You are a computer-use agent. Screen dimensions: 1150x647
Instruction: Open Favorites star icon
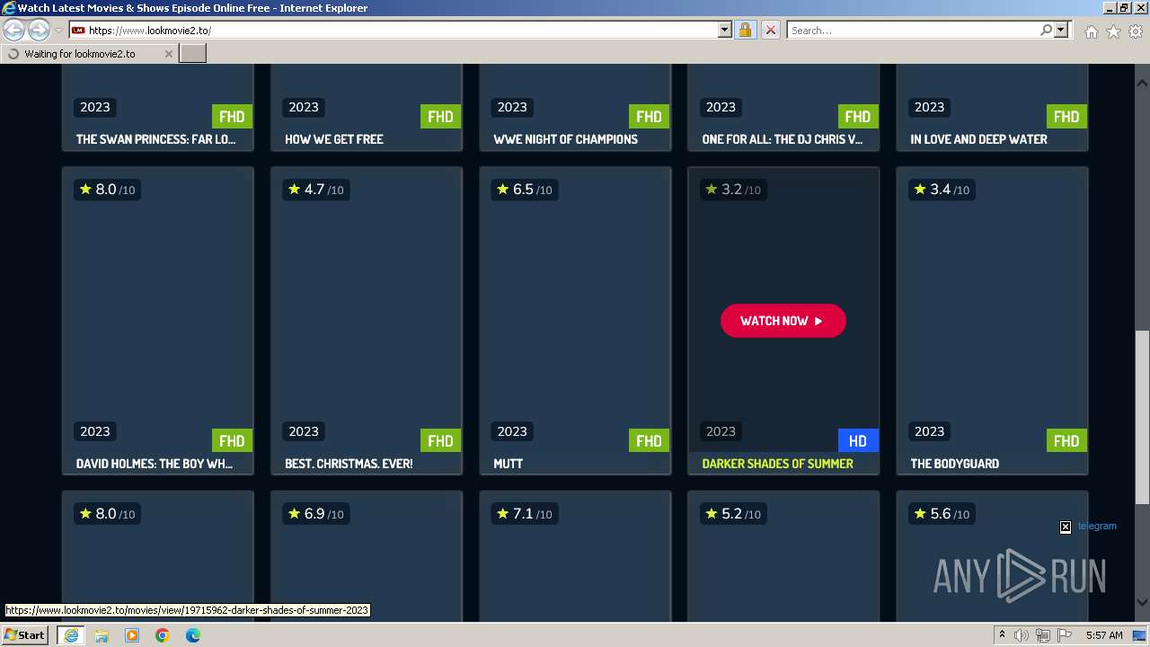pos(1113,31)
